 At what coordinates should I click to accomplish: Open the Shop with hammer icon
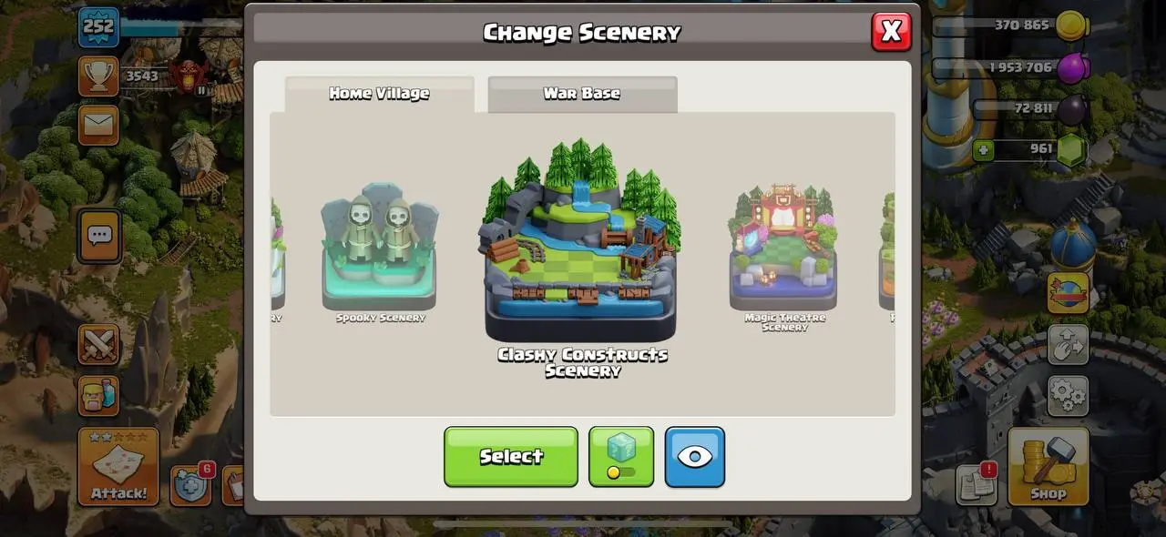pos(1048,466)
